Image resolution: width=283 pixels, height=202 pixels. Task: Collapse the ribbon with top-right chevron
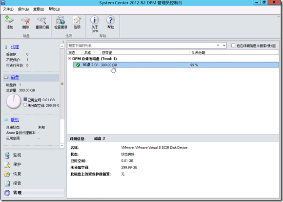click(x=278, y=17)
